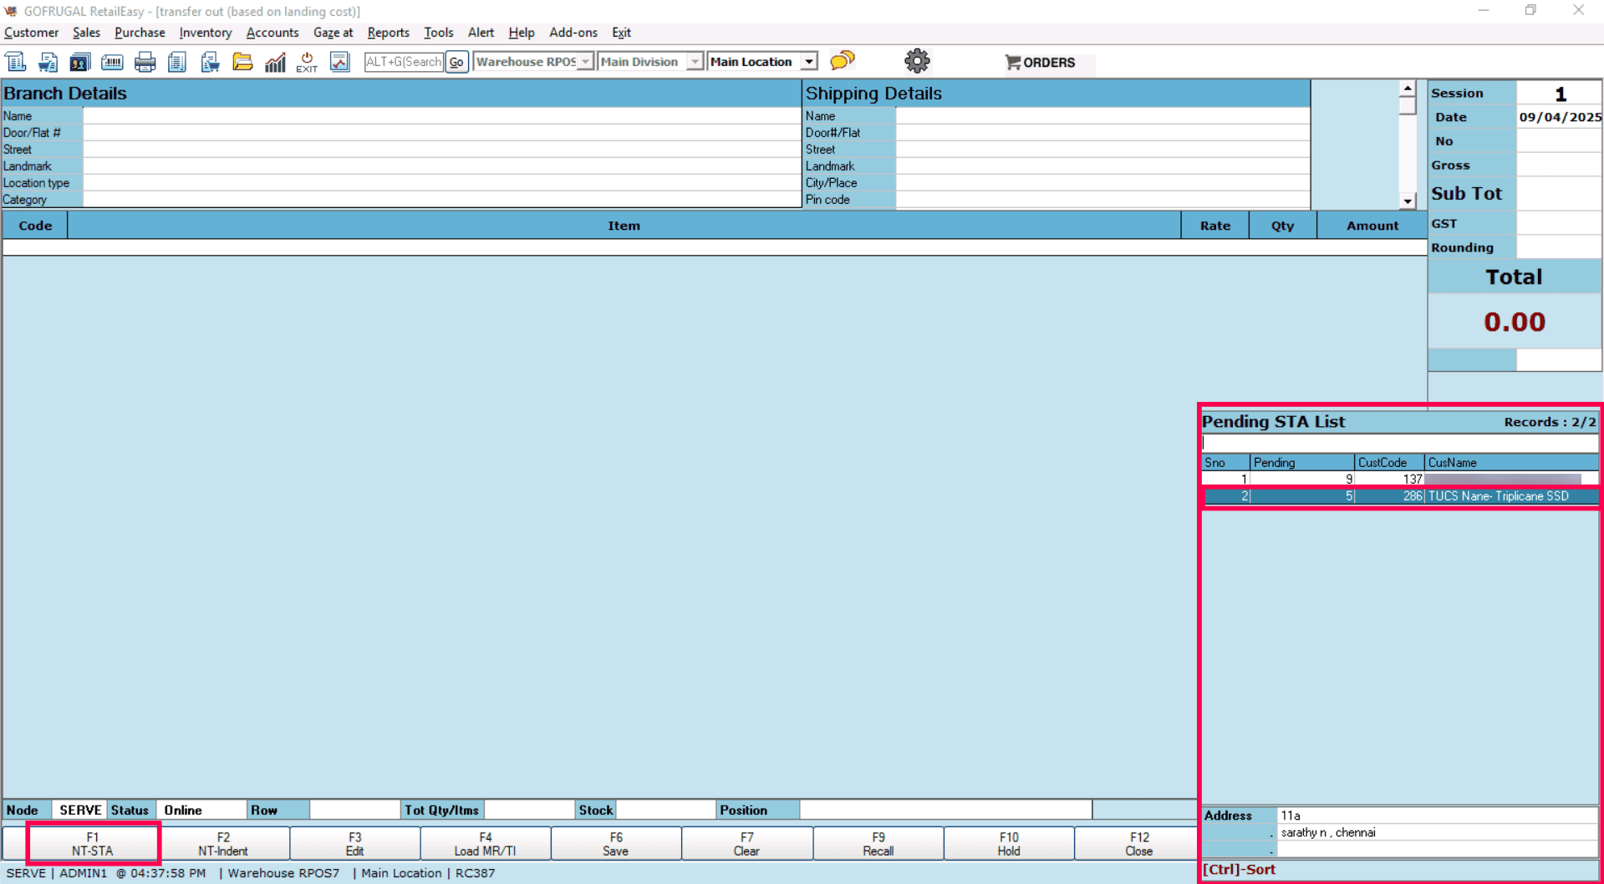The height and width of the screenshot is (884, 1604).
Task: Click the Pending STA List search field
Action: [1400, 443]
